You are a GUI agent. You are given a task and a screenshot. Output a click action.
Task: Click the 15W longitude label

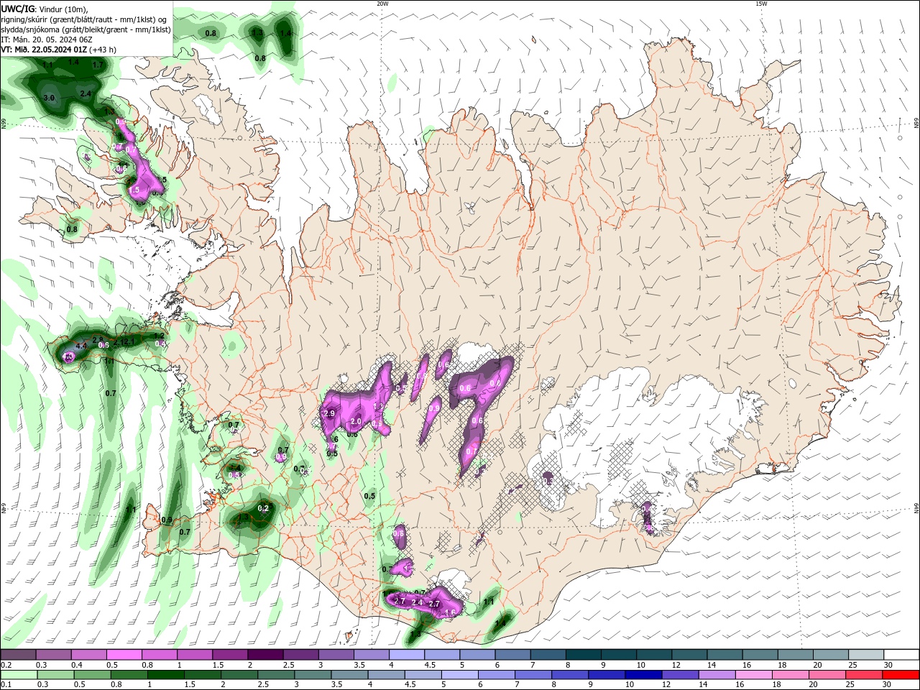[761, 4]
